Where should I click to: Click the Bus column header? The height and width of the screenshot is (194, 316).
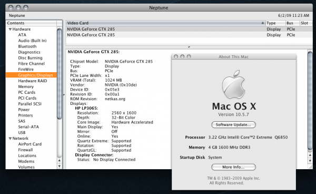click(292, 23)
